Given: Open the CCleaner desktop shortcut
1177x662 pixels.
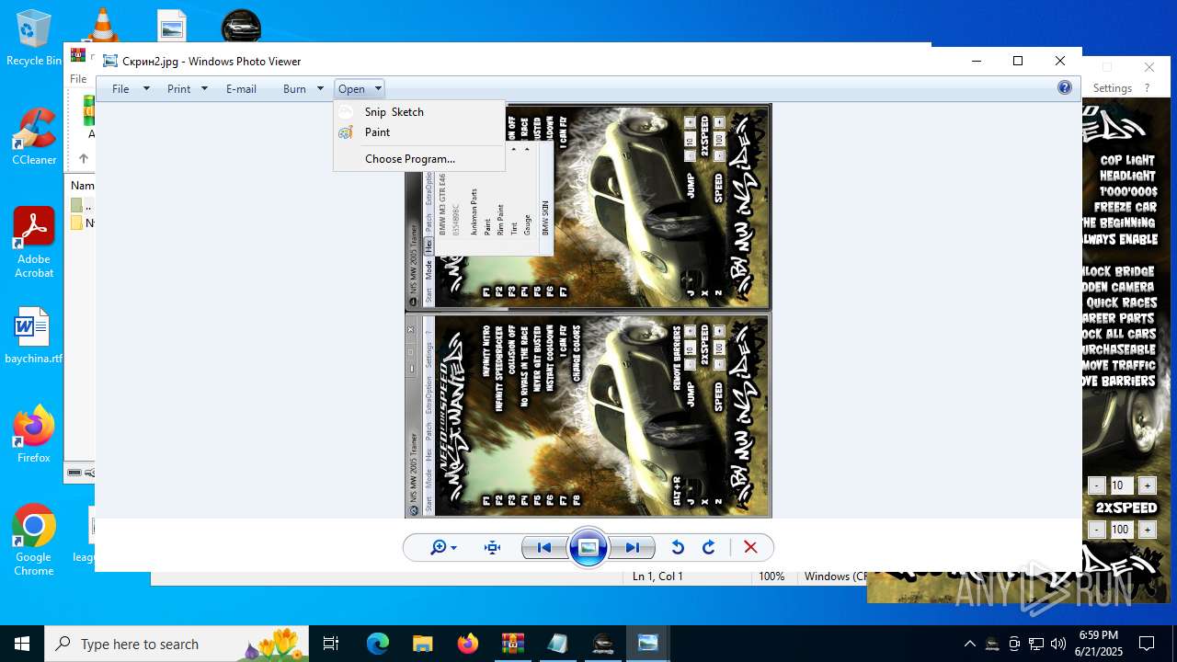Looking at the screenshot, I should (34, 137).
